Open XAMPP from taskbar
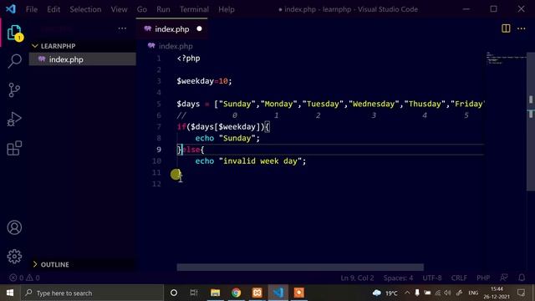Screen dimensions: 535x301 pyautogui.click(x=257, y=293)
